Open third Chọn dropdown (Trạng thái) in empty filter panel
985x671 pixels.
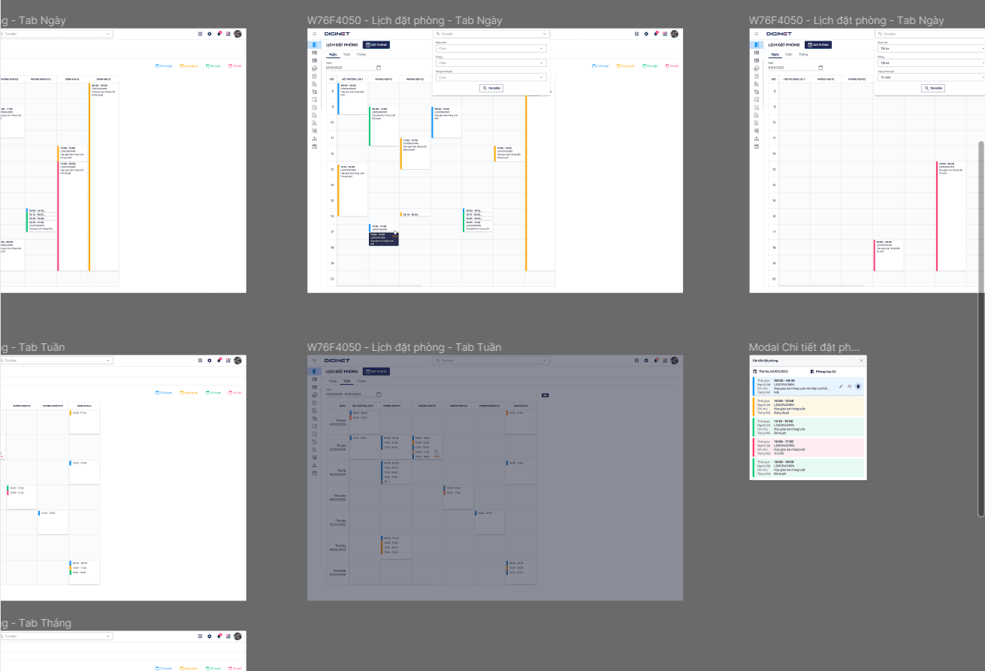[491, 77]
